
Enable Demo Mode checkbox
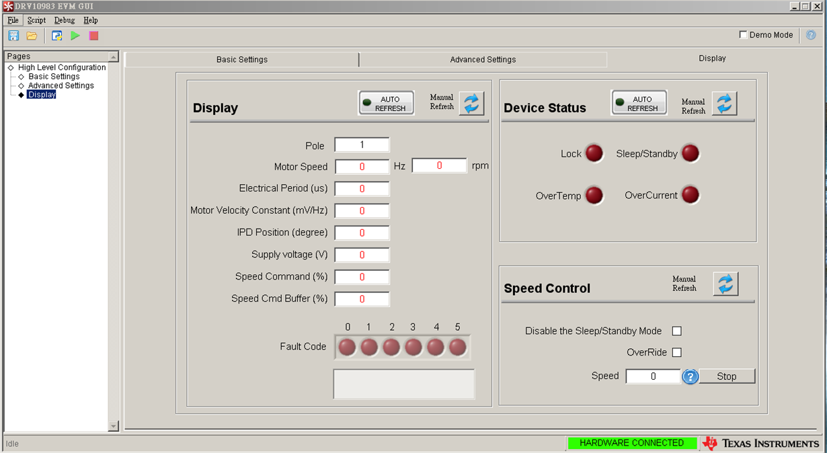coord(744,35)
